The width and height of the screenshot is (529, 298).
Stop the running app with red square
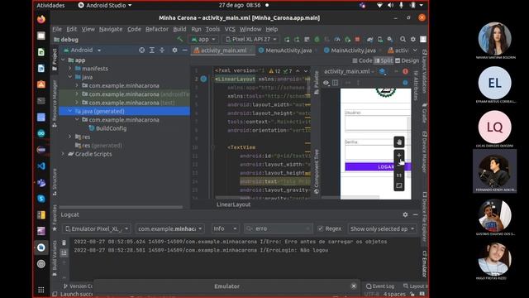point(357,40)
